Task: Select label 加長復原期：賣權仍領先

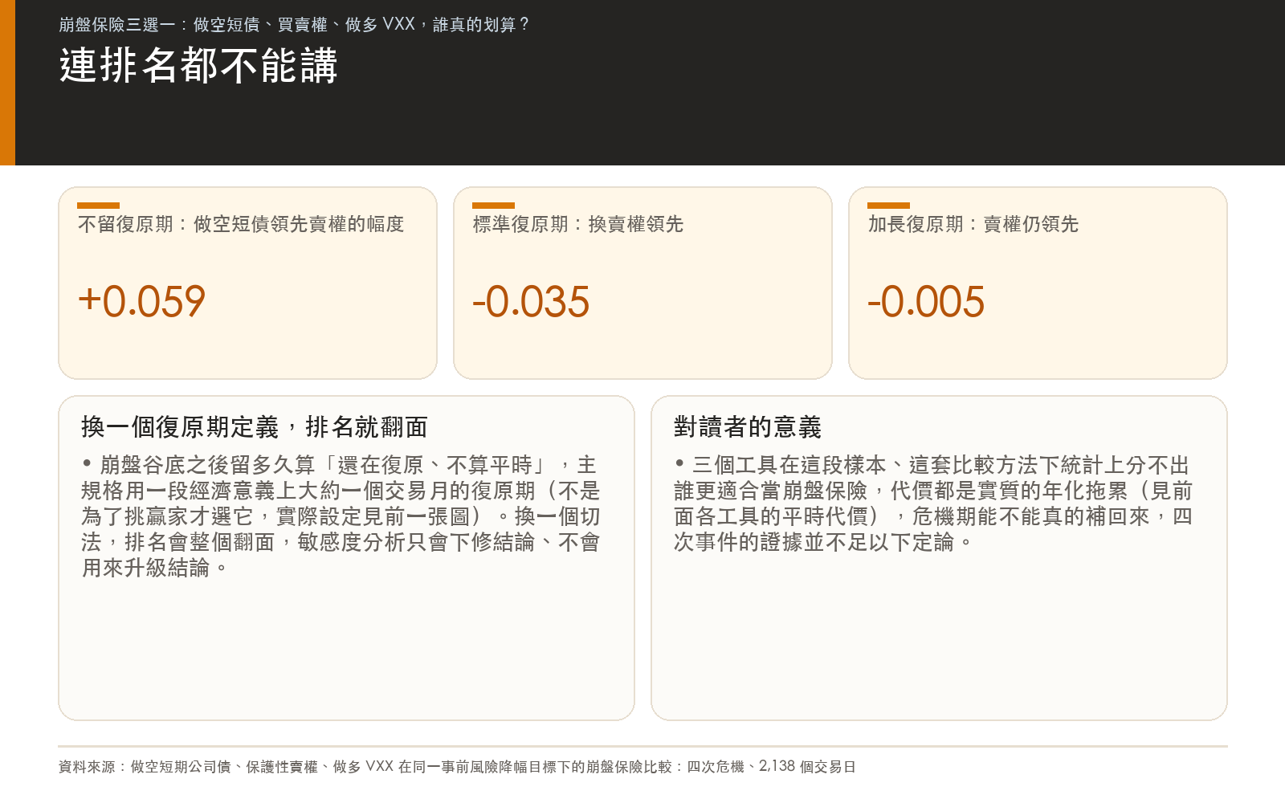Action: coord(973,224)
